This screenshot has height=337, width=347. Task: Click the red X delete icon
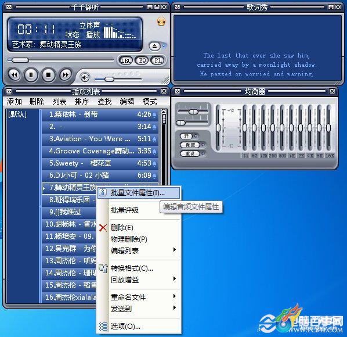point(103,228)
